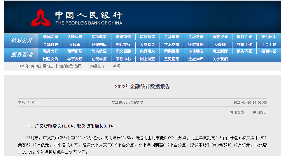
Task: Open 政务公开 under 服务互动
Action: [50, 51]
